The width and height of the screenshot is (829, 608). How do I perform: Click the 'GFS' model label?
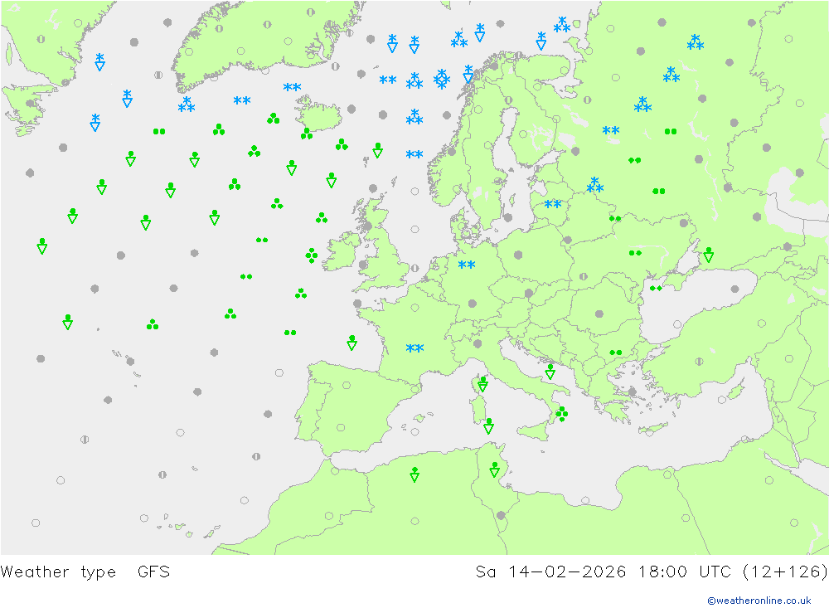[154, 572]
